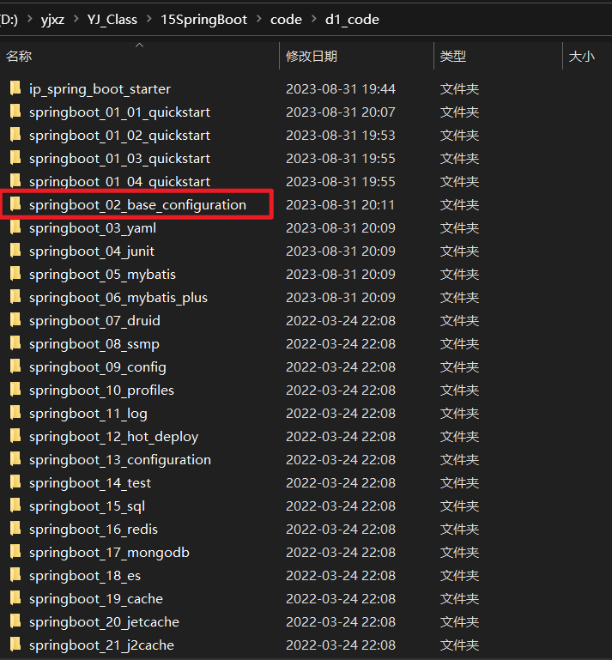The width and height of the screenshot is (612, 660).
Task: Click the springboot_17_mongodb folder icon
Action: click(15, 551)
